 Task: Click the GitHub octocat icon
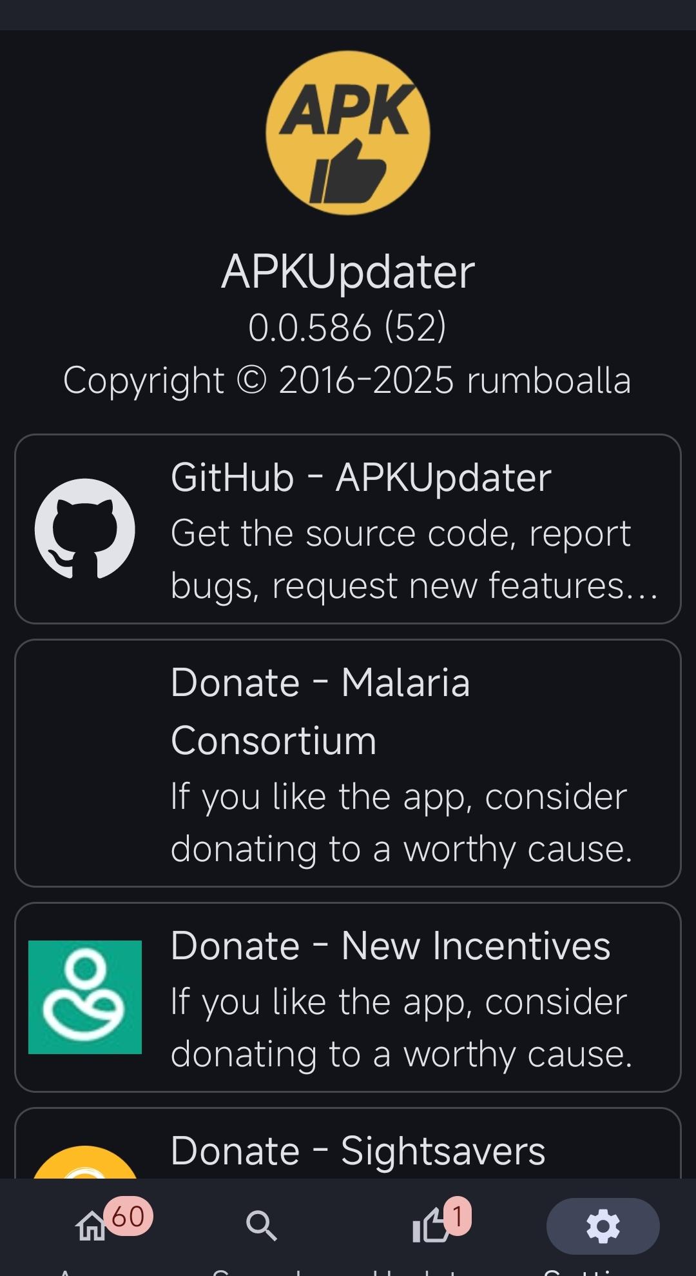coord(84,528)
